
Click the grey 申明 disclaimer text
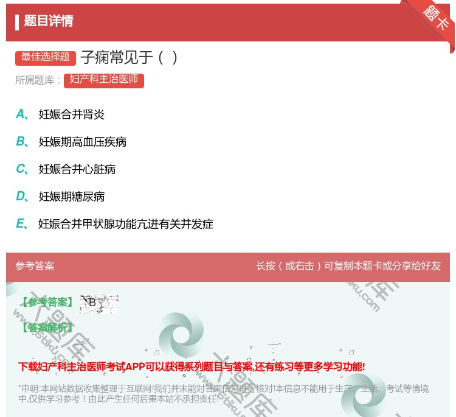coord(223,394)
